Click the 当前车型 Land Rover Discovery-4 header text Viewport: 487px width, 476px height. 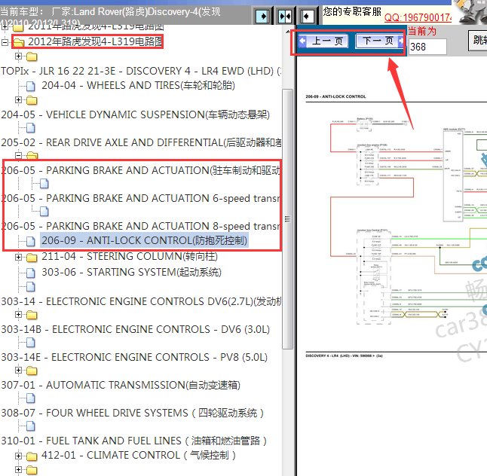[110, 16]
